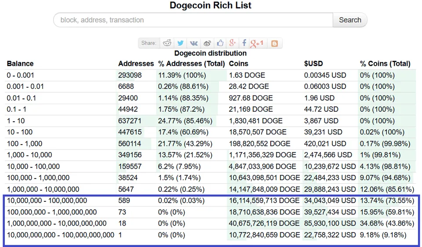Click the 1.75% (87.2%) cell
The height and width of the screenshot is (247, 422).
coord(181,109)
